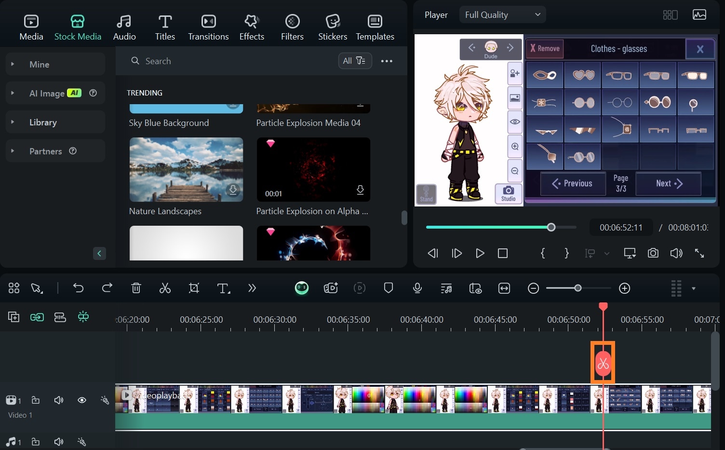Click the undo arrow icon

78,288
